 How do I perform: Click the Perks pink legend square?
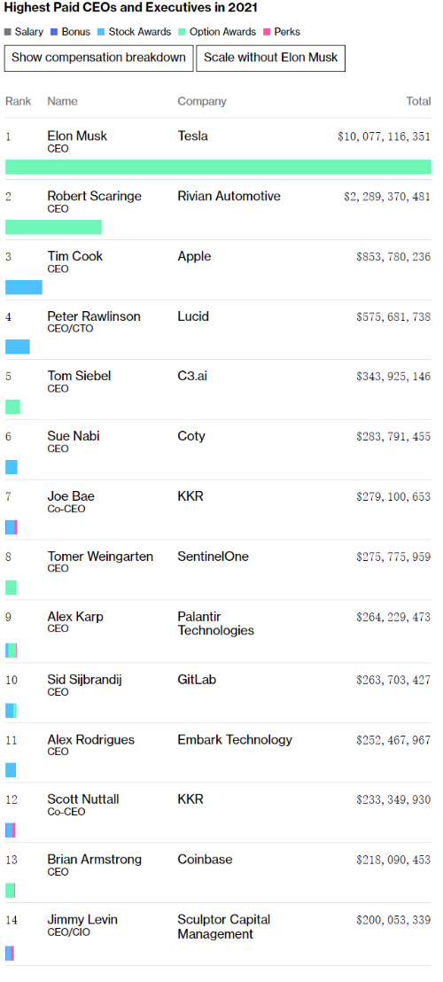pos(268,32)
